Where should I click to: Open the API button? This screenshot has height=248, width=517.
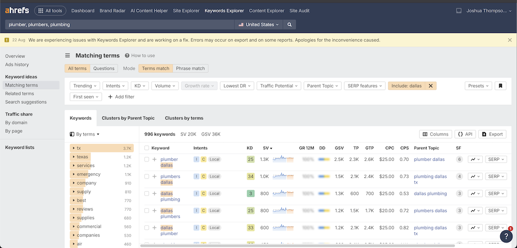click(465, 134)
